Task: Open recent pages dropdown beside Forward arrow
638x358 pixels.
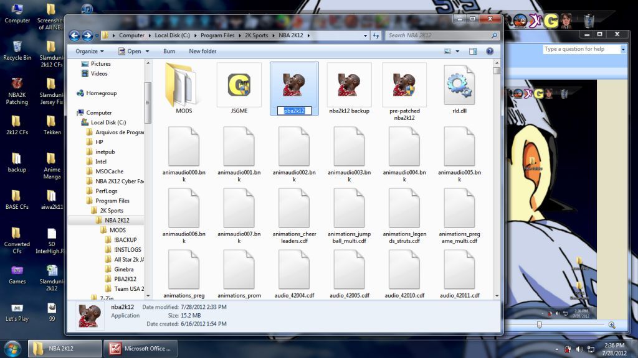Action: click(97, 35)
